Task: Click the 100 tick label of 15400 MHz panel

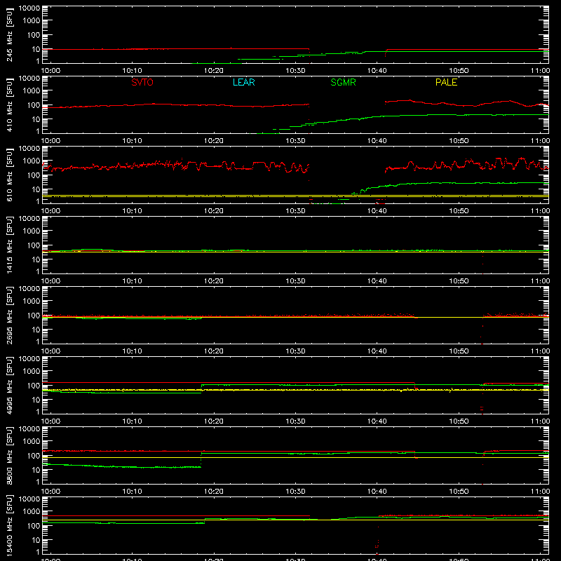Action: (34, 526)
